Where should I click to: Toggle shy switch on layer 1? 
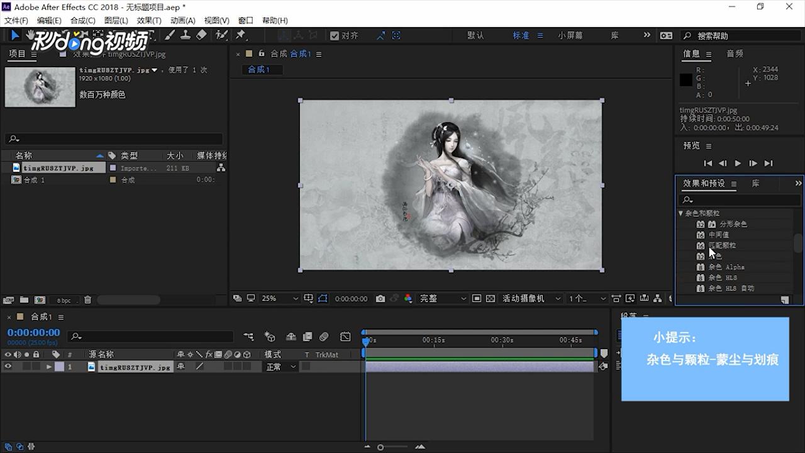[x=181, y=367]
